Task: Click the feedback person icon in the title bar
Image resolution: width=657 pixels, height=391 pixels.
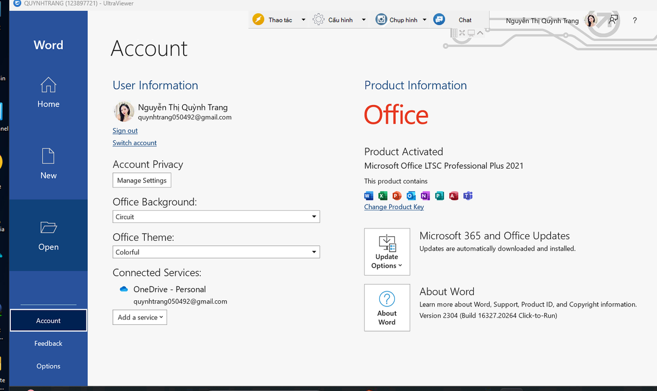Action: click(613, 20)
